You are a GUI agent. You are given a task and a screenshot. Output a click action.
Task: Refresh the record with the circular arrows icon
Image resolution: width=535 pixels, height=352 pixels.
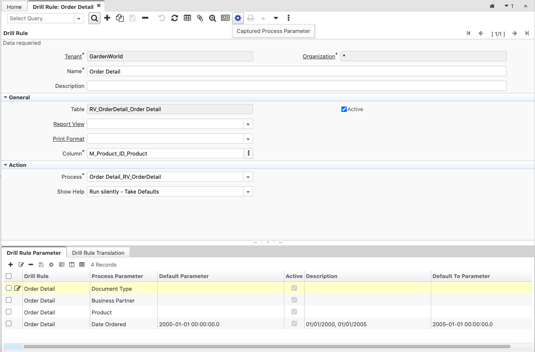[x=174, y=18]
